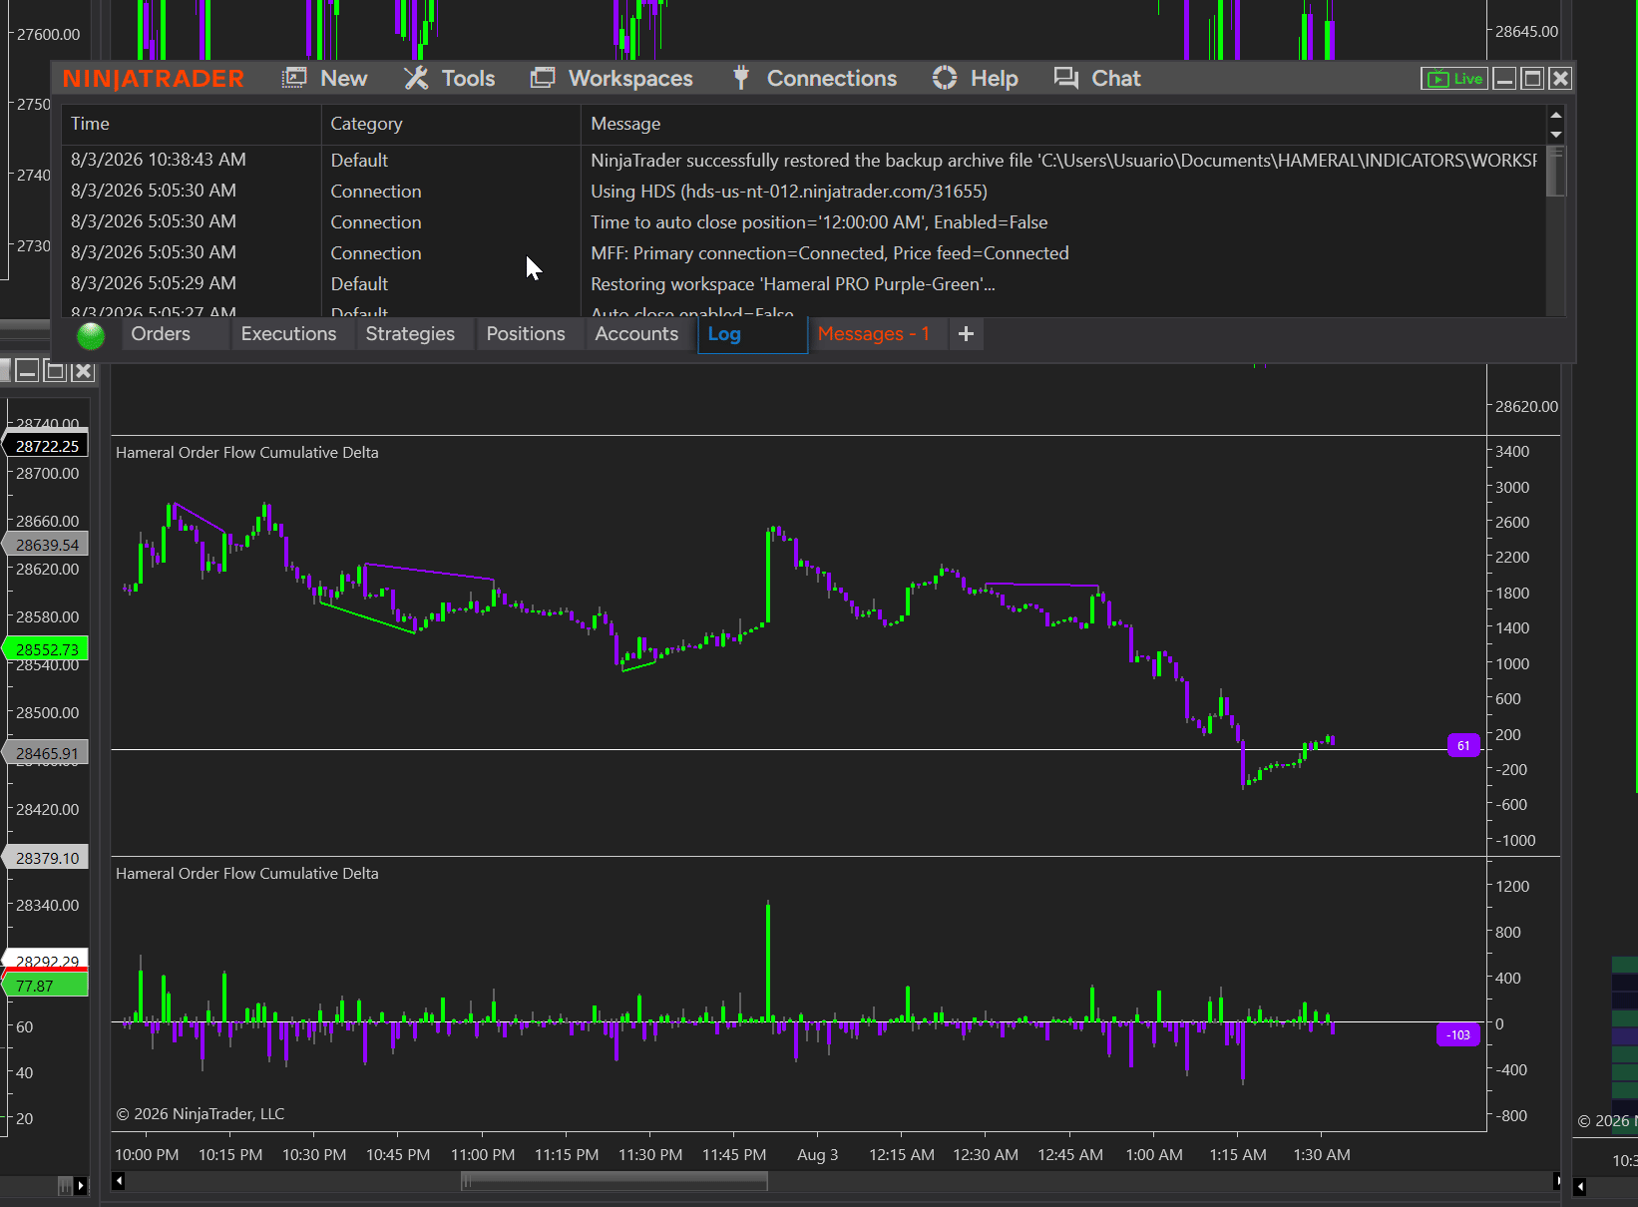Click the green 77.87 value marker

coord(45,987)
